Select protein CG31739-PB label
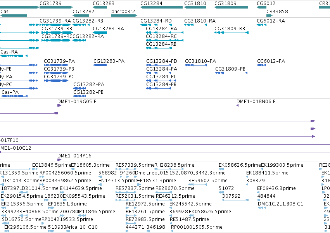The height and width of the screenshot is (233, 330). [59, 69]
